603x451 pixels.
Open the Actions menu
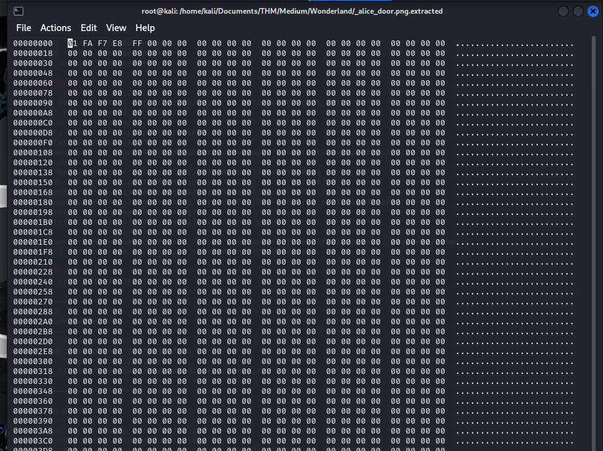click(x=56, y=28)
